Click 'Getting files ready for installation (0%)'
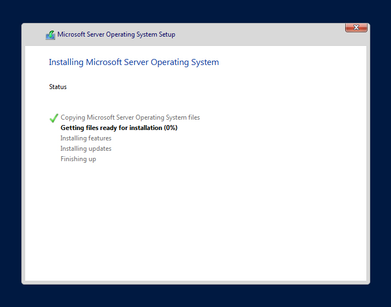 tap(119, 128)
